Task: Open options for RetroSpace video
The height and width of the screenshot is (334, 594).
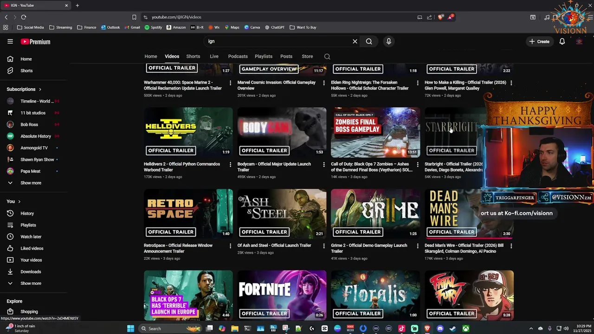Action: coord(230,246)
